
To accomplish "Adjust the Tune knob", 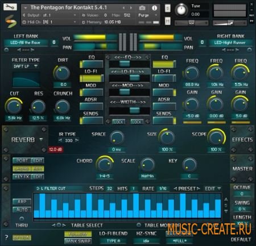I will [181, 10].
